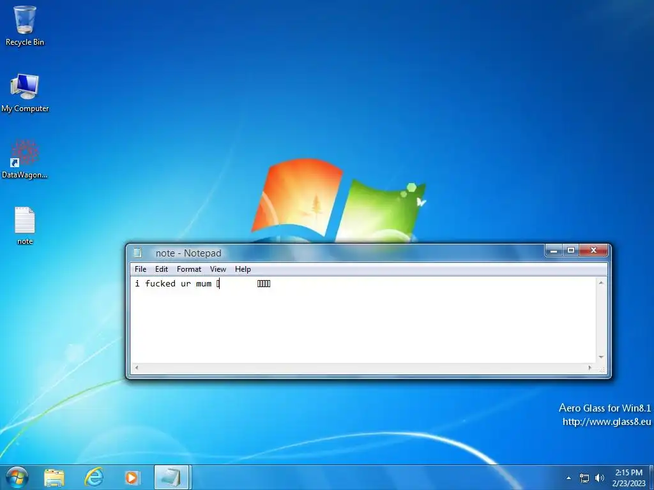This screenshot has width=654, height=490.
Task: Show hidden tray icons arrow
Action: pyautogui.click(x=568, y=478)
